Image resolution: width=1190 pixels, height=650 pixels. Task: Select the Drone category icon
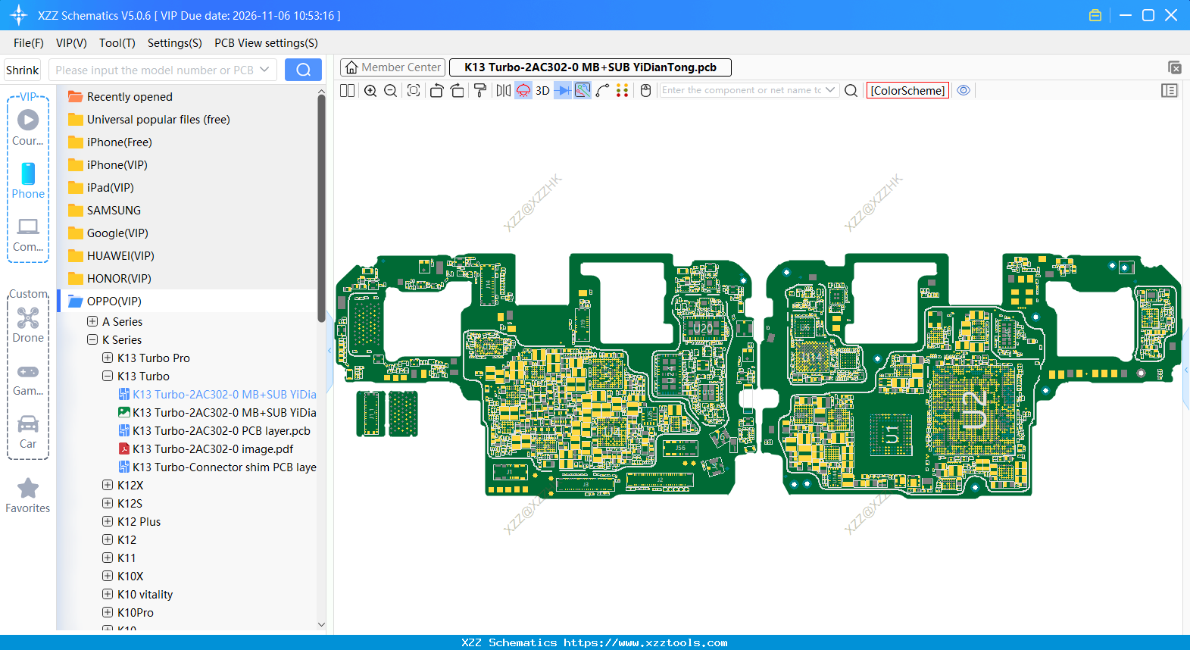(28, 325)
